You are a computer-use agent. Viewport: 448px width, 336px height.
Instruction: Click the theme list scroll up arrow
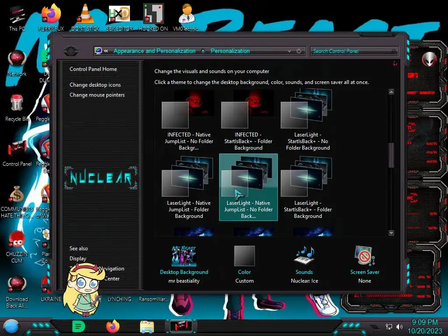point(391,92)
